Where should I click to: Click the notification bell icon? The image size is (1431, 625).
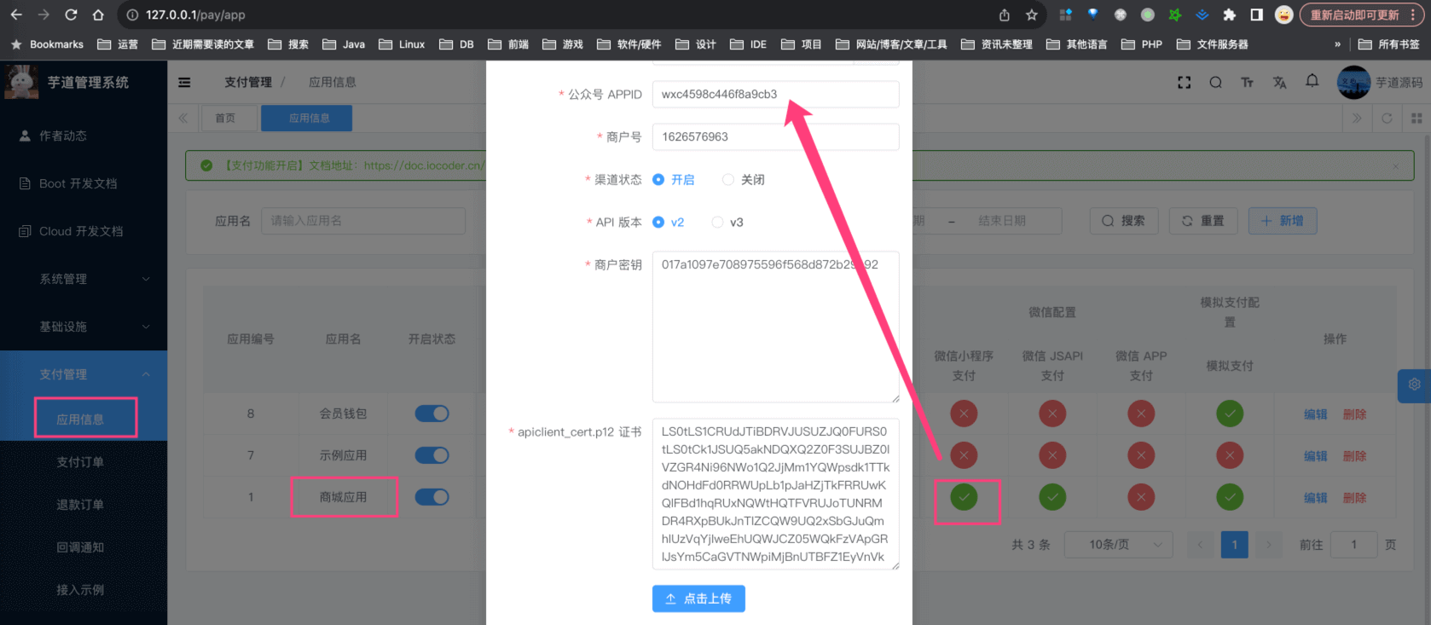point(1312,81)
